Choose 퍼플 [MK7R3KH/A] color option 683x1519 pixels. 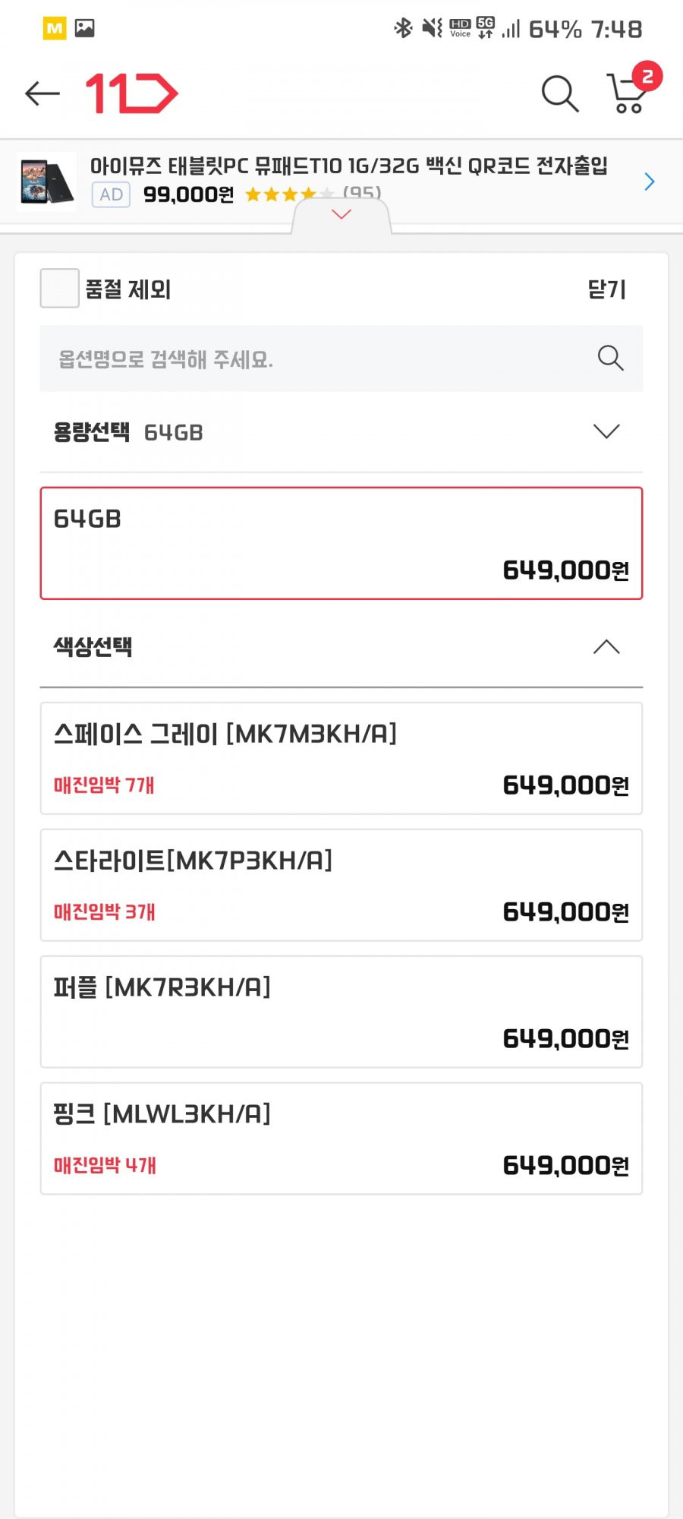tap(341, 1012)
